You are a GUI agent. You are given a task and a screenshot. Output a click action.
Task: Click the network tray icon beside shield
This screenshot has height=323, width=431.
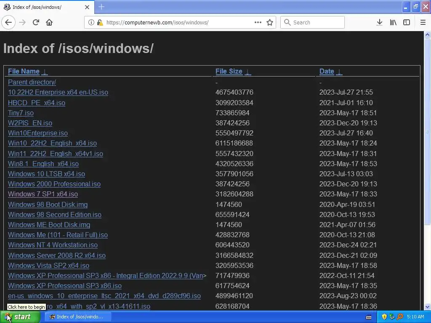point(392,317)
